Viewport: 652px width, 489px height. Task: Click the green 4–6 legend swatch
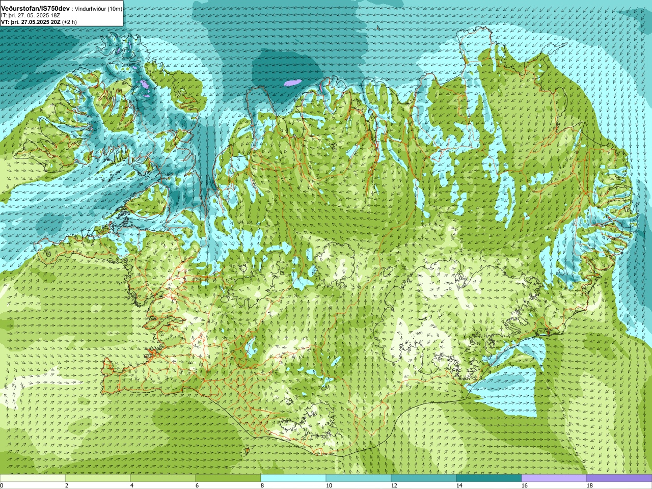163,478
